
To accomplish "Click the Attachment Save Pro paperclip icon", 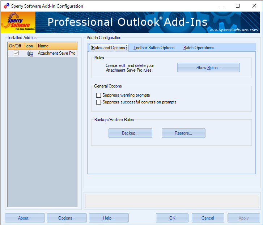I will [x=30, y=53].
